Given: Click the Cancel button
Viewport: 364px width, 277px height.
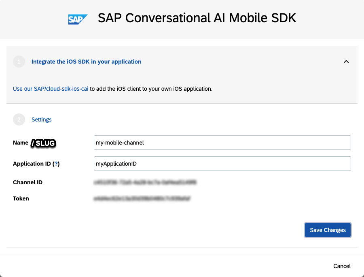Looking at the screenshot, I should pos(342,266).
